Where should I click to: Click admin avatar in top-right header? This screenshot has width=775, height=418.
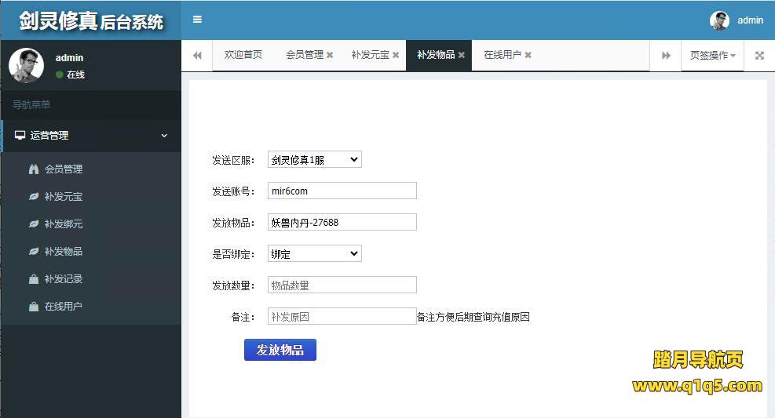(x=719, y=20)
